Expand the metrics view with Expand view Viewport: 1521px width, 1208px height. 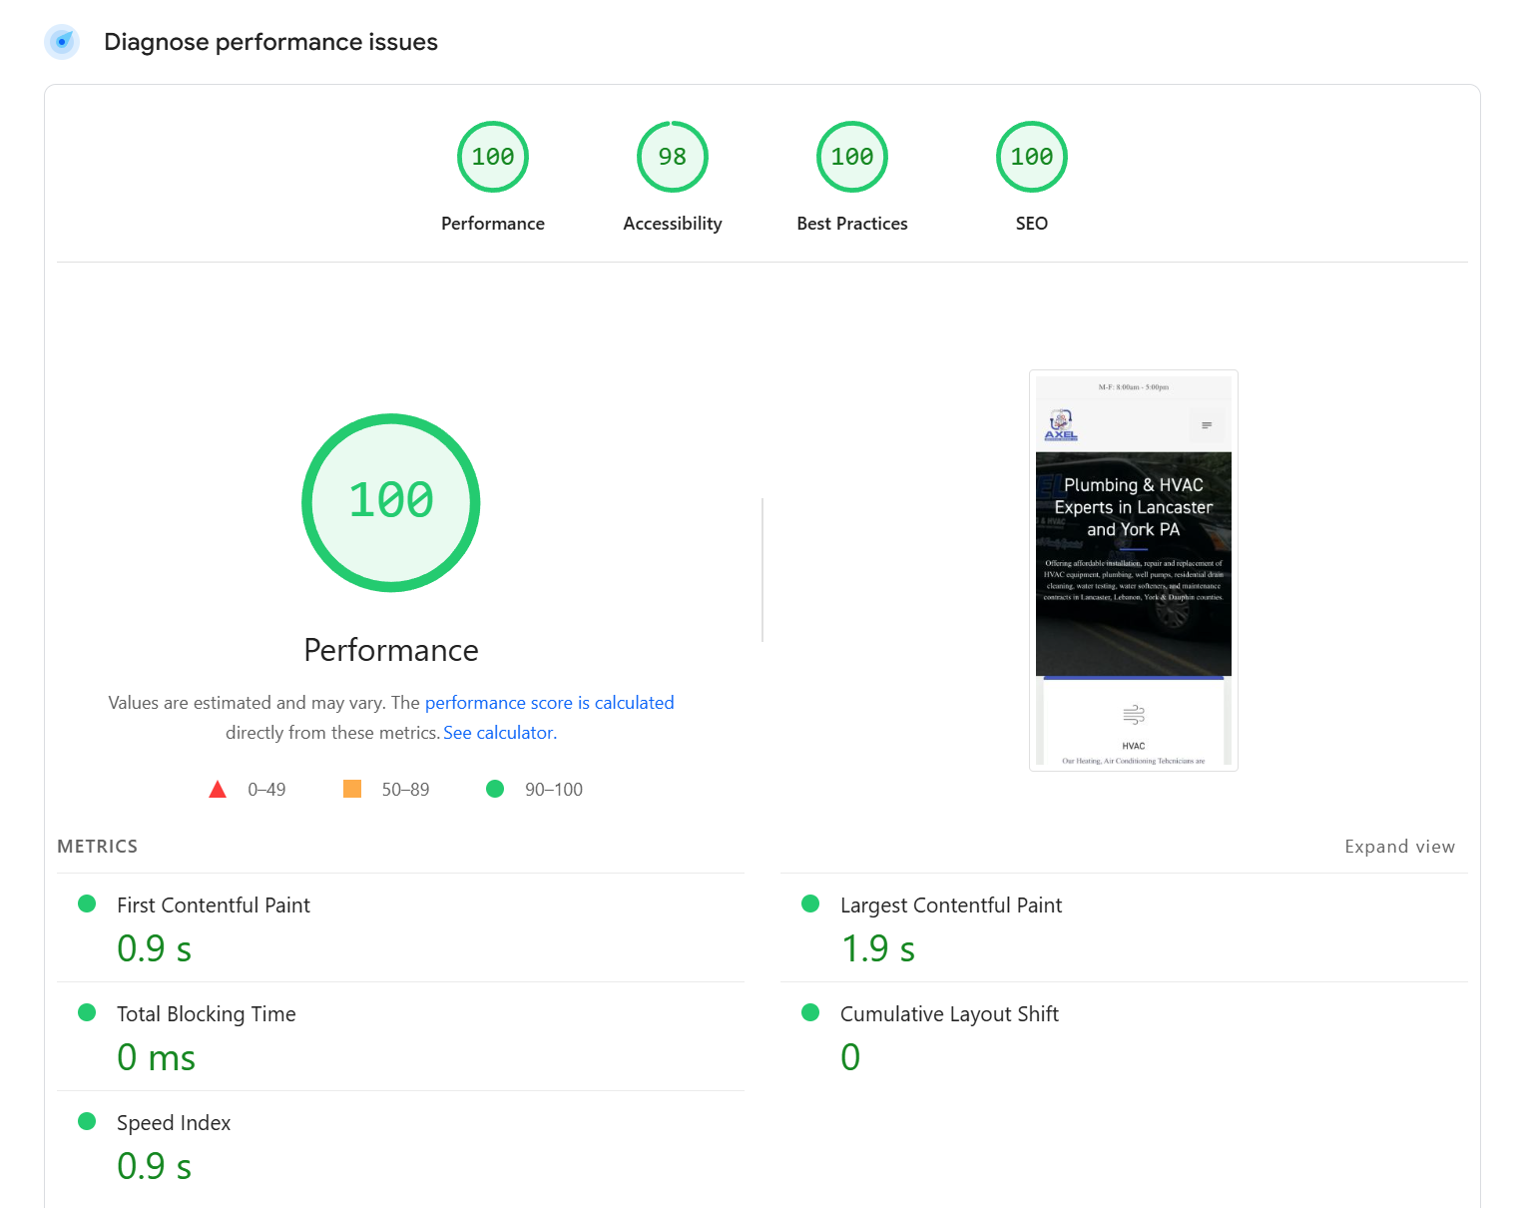[x=1399, y=846]
